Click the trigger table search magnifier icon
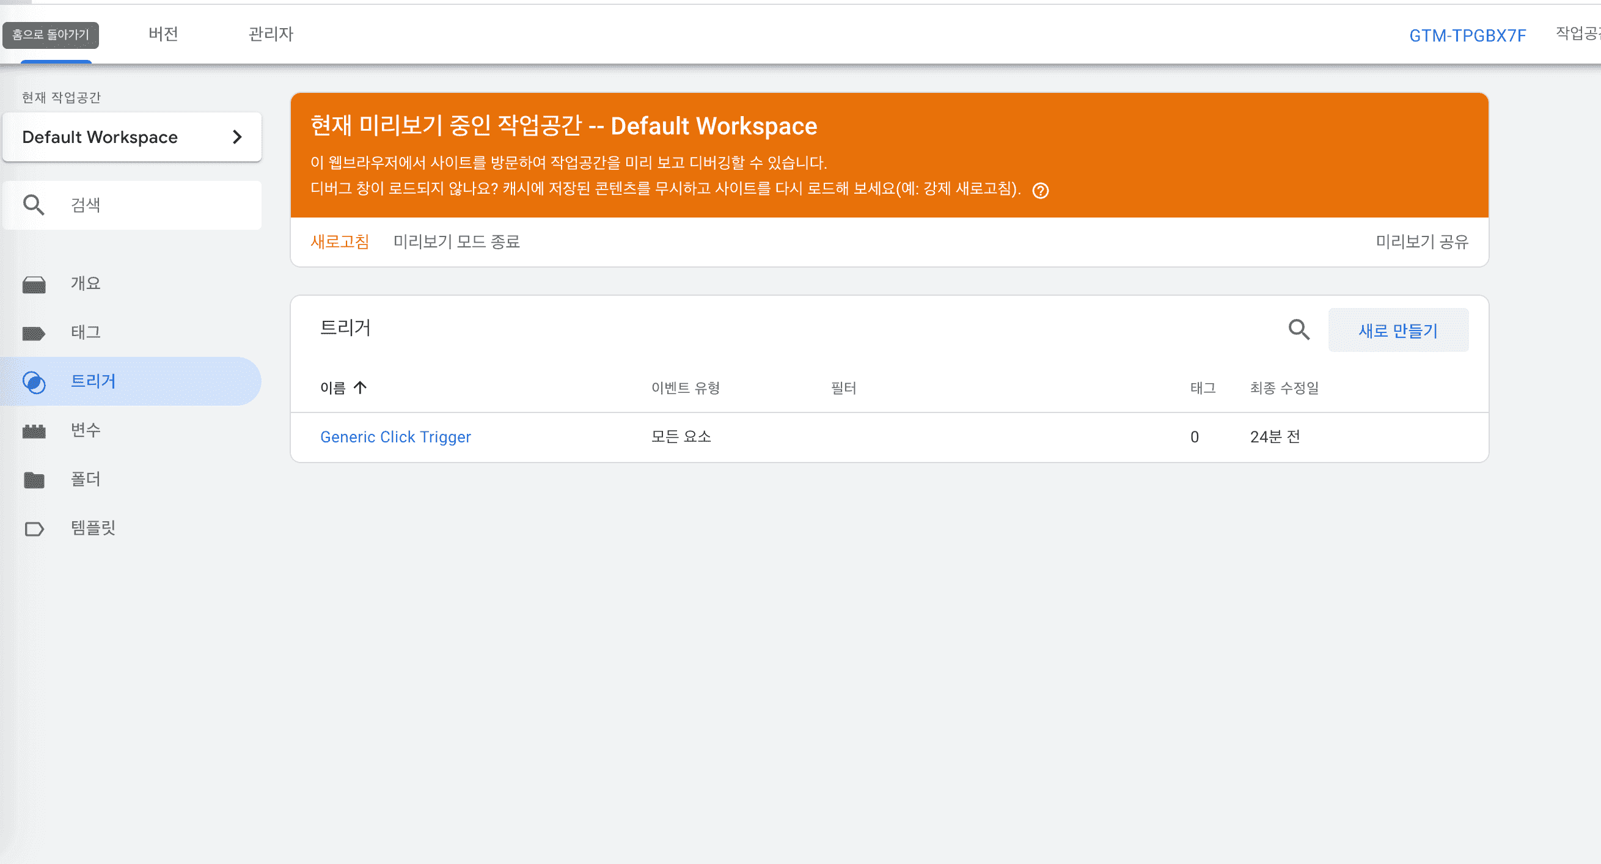This screenshot has height=864, width=1601. click(1299, 329)
